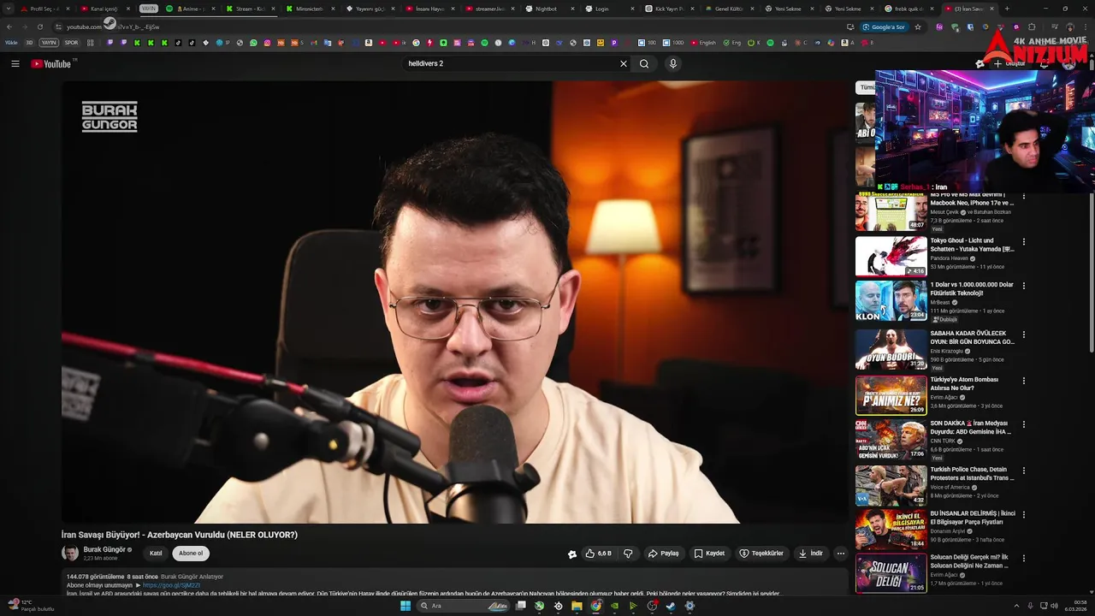Download video with İndir button

tap(810, 554)
